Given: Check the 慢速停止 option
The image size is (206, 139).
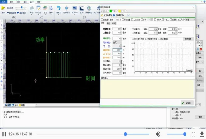Looking at the screenshot, I should 133,32.
